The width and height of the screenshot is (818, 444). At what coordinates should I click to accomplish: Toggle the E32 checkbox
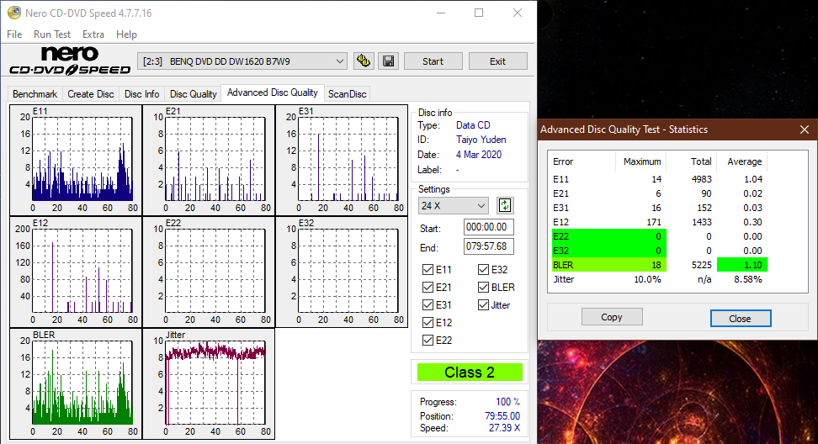pos(483,269)
